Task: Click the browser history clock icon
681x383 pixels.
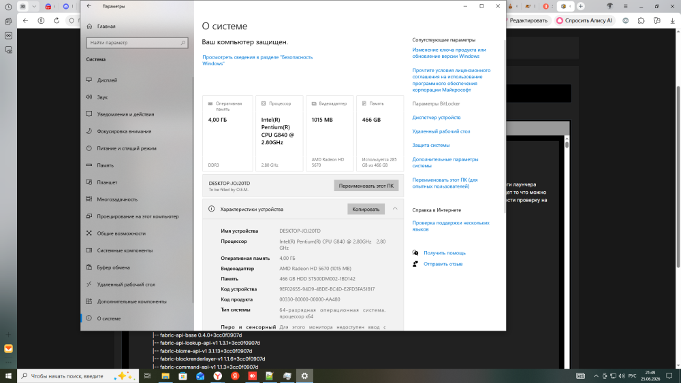Action: (8, 7)
